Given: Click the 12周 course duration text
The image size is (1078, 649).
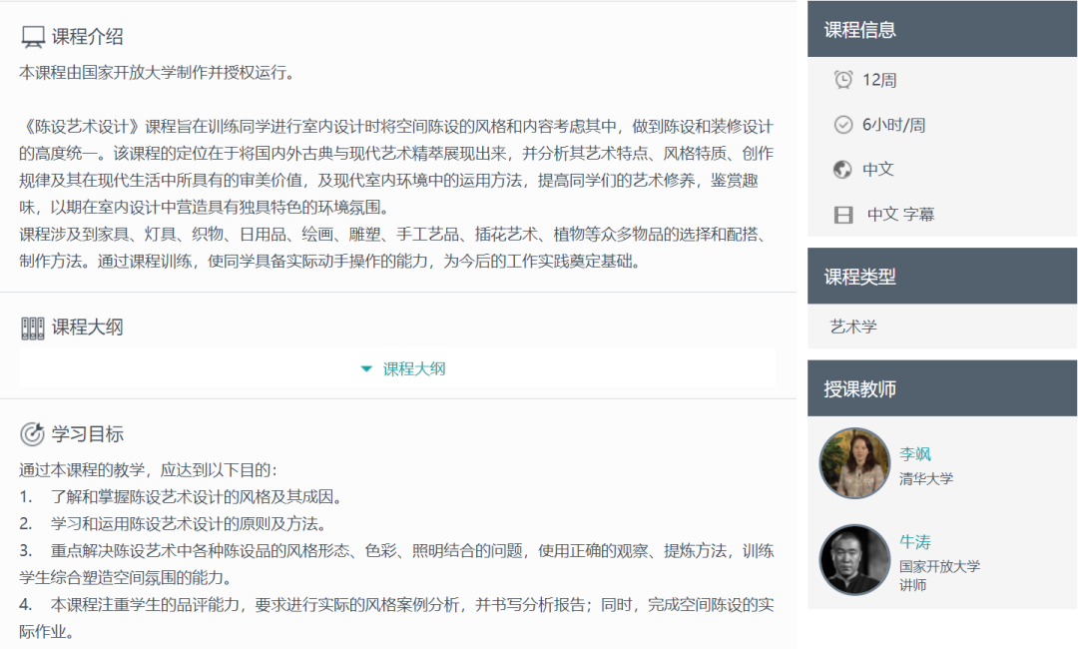Looking at the screenshot, I should [x=879, y=80].
